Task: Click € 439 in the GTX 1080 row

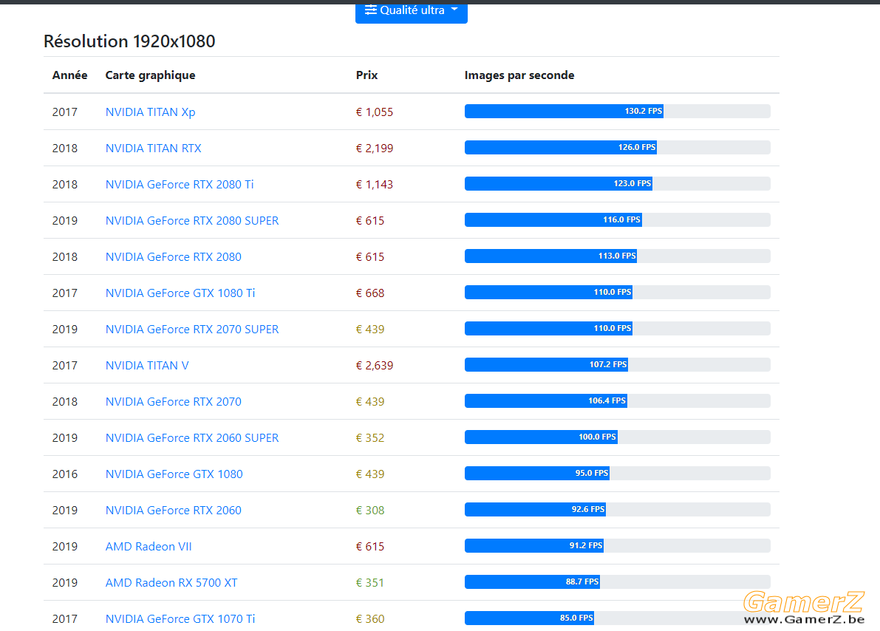Action: coord(370,474)
